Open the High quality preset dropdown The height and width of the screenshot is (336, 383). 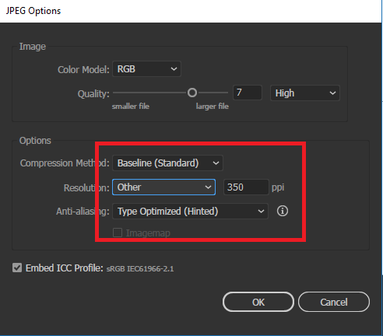click(305, 93)
